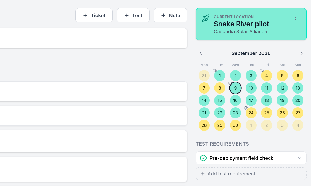Screen dimensions: 311x186
Task: Go to next month in calendar
Action: tap(302, 53)
